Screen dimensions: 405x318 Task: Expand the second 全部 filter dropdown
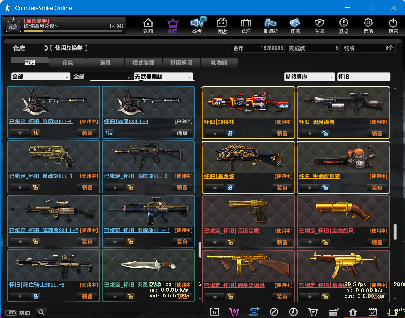[102, 77]
